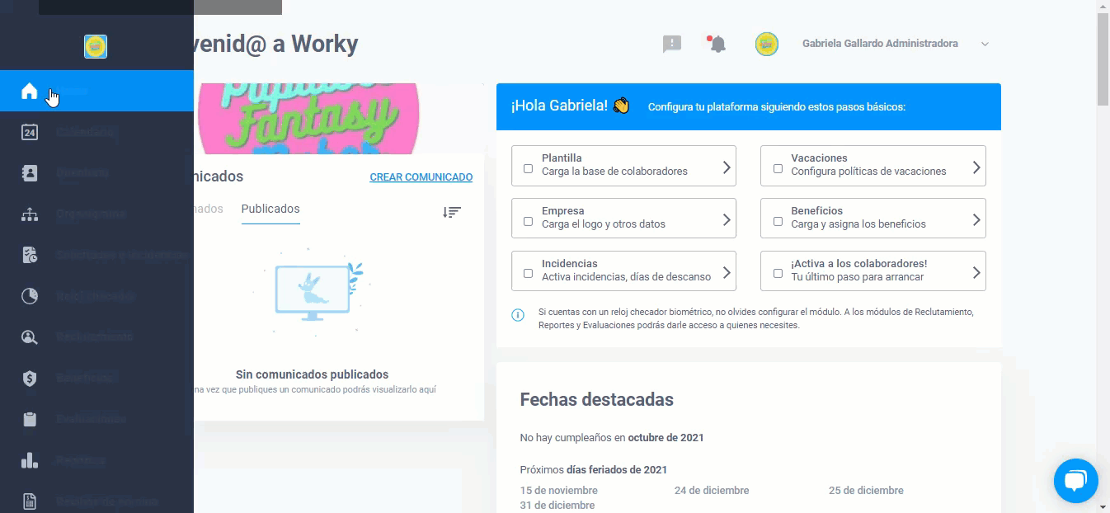The height and width of the screenshot is (513, 1110).
Task: Check the ¡Activa a los colaboradores! checkbox
Action: [x=778, y=274]
